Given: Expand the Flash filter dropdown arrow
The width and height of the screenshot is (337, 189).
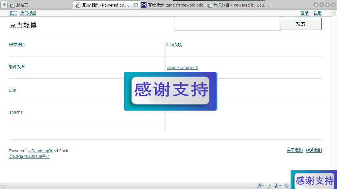Looking at the screenshot, I should point(280,186).
